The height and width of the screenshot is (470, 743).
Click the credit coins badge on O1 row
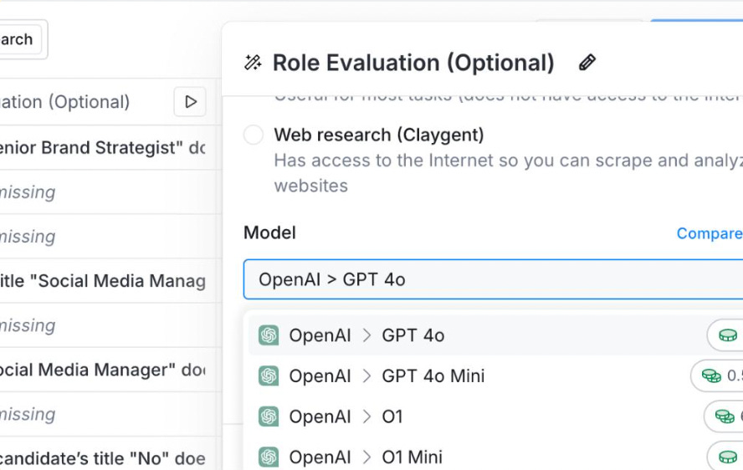724,417
